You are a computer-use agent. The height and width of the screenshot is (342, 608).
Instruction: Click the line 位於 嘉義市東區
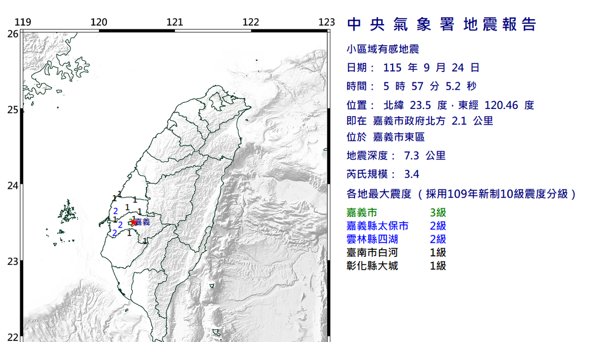pyautogui.click(x=386, y=137)
